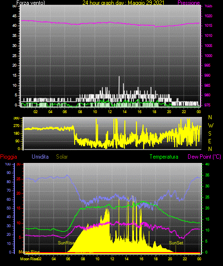Click the 'Moon Rise' label inside bottom chart
The width and height of the screenshot is (223, 266).
29,252
